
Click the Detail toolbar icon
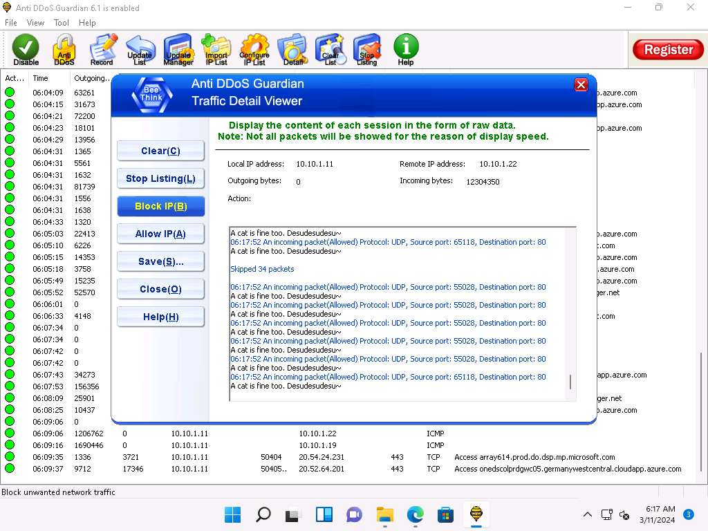coord(292,50)
